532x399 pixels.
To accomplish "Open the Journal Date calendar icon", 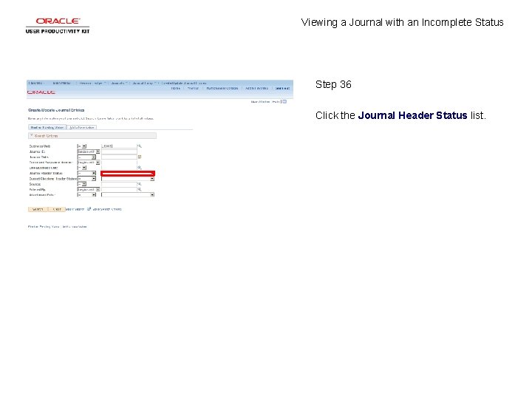I will [x=139, y=157].
